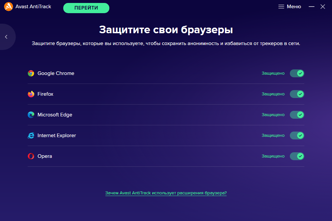Click Защищено status in Google Chrome row

click(273, 73)
